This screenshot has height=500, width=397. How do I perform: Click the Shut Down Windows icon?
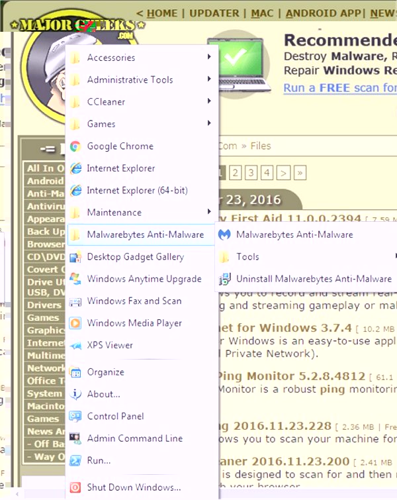point(75,487)
